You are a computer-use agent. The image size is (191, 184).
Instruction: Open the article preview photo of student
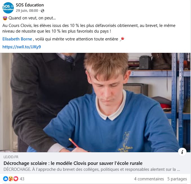(95, 103)
